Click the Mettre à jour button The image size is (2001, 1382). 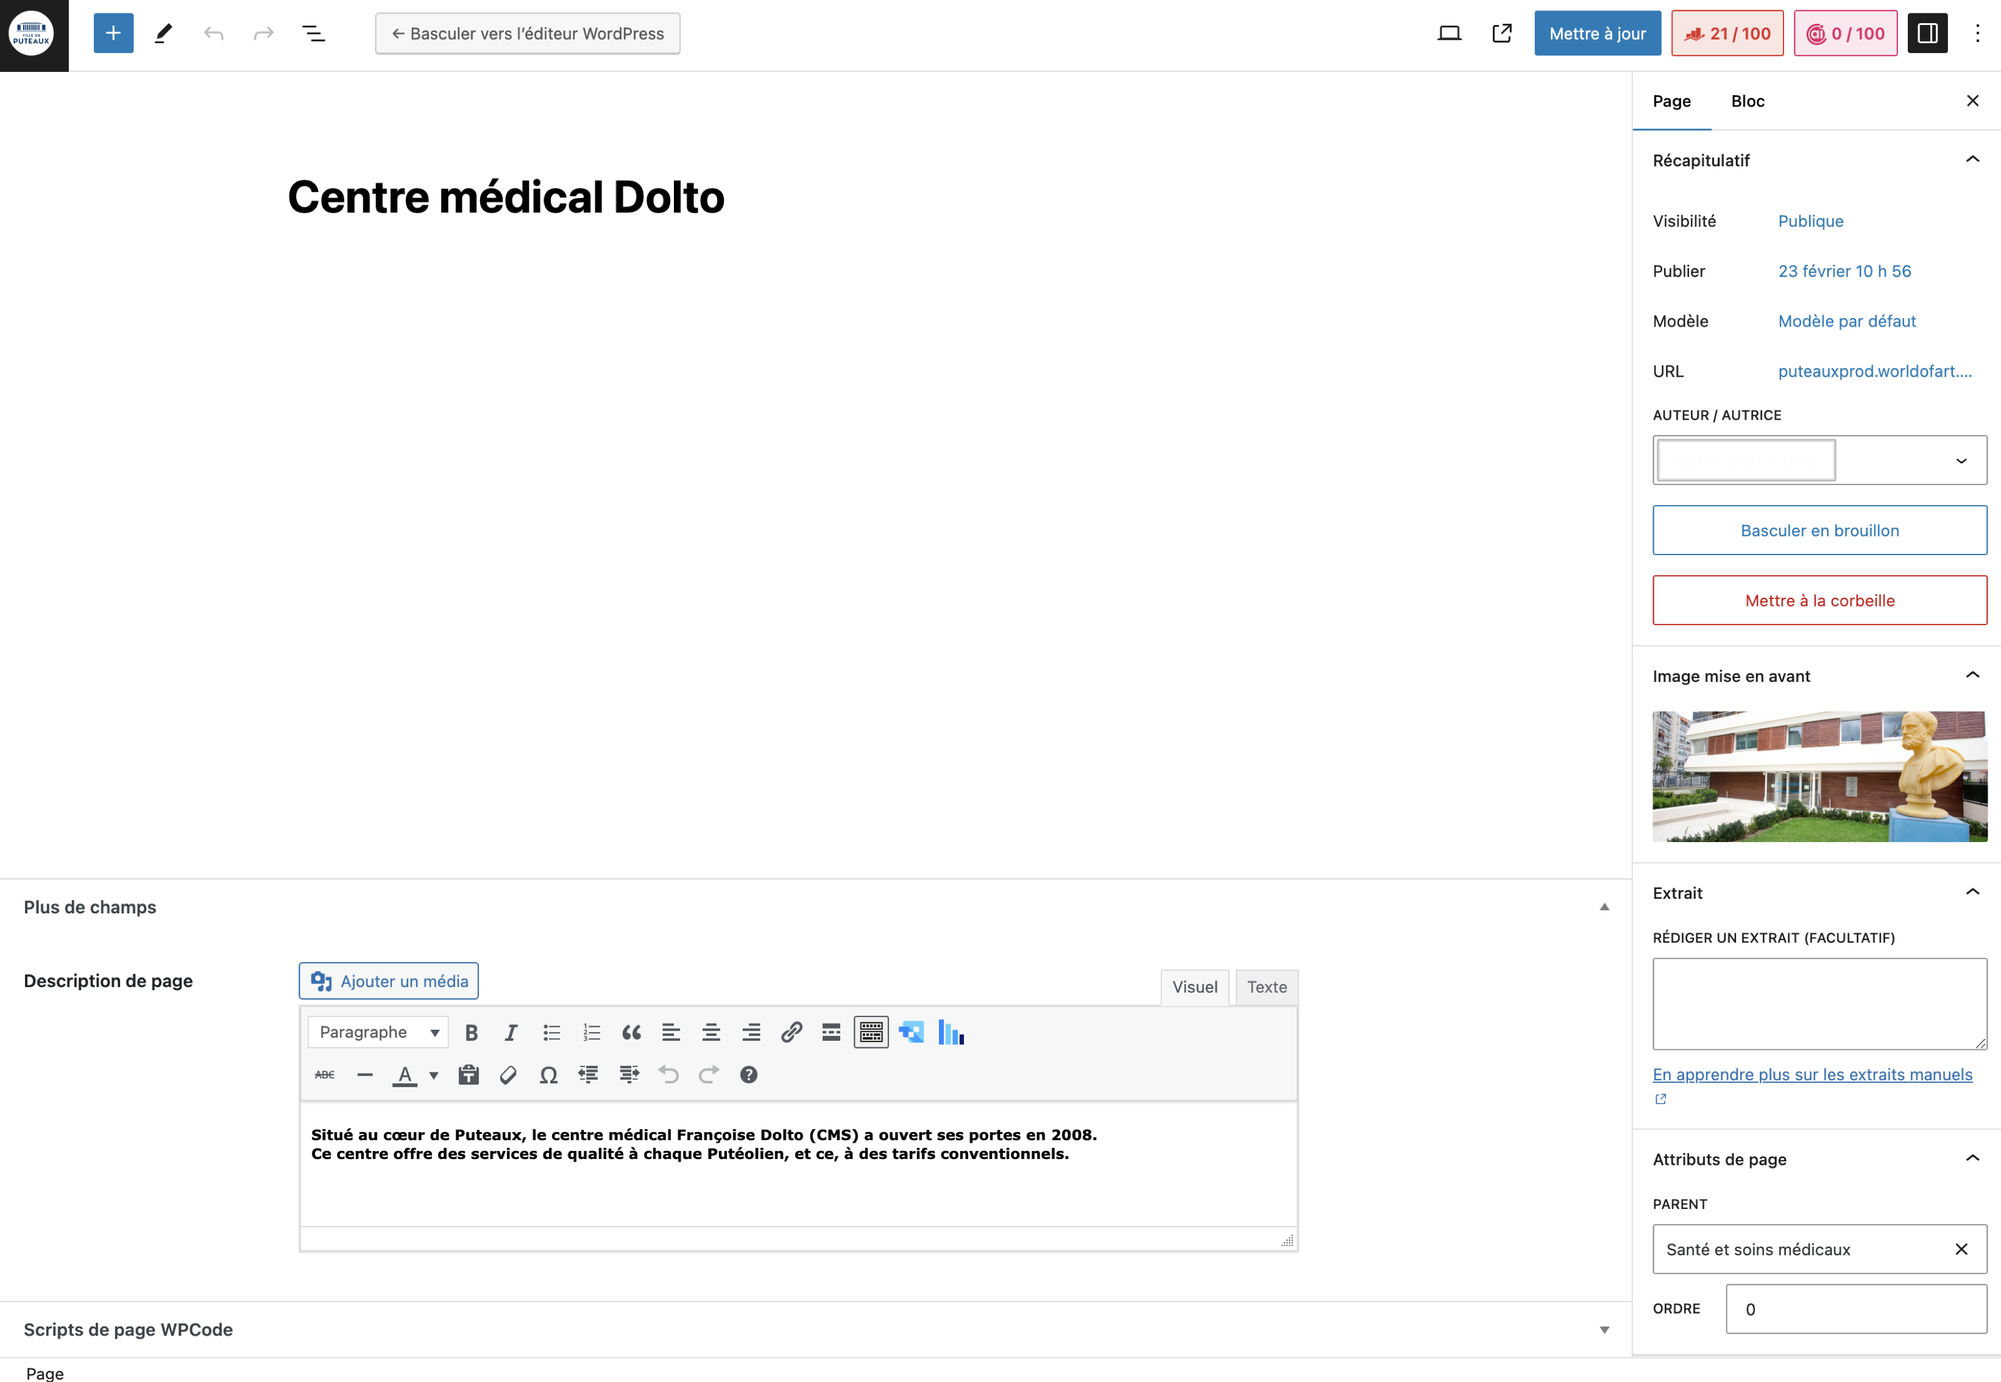pyautogui.click(x=1596, y=34)
